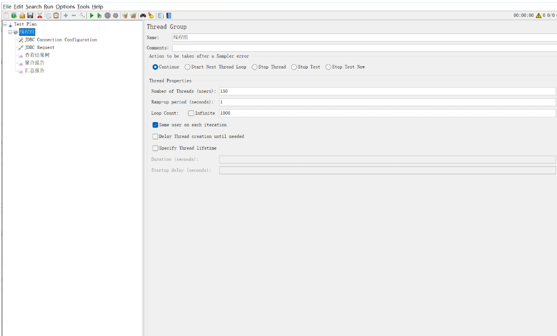Click the grey Shutdown icon

(115, 15)
